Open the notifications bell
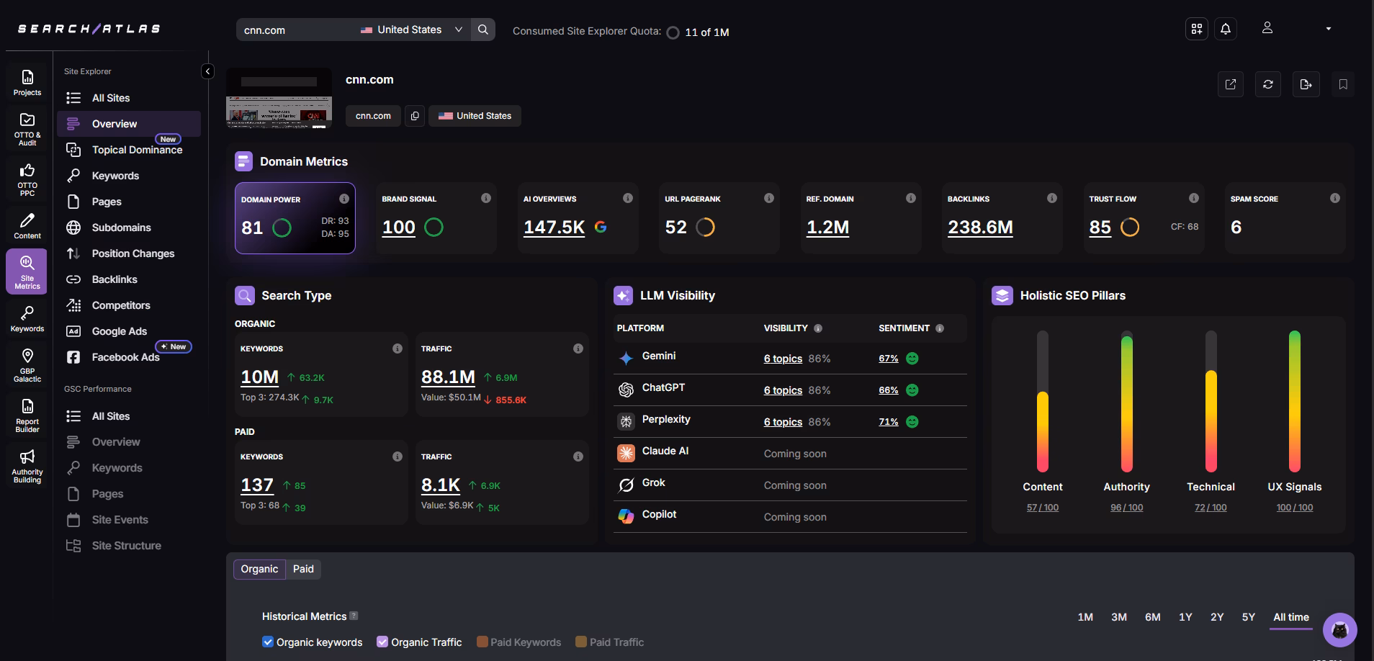 pos(1225,29)
